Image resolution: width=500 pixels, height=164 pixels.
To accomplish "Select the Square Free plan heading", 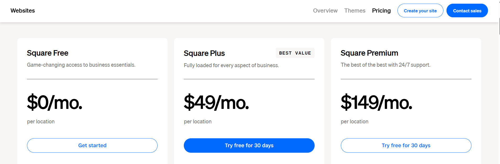I will tap(47, 53).
